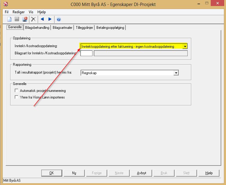Open the Vis menu
226x185 pixels.
click(31, 12)
